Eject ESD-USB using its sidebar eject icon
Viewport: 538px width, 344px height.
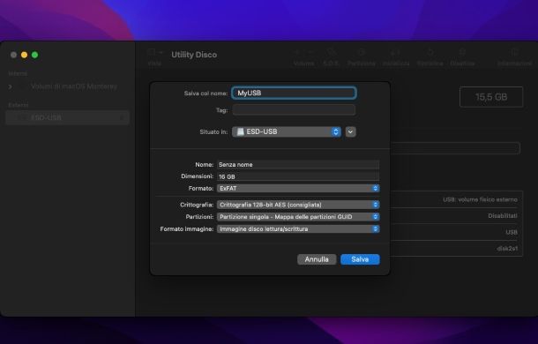(x=123, y=118)
